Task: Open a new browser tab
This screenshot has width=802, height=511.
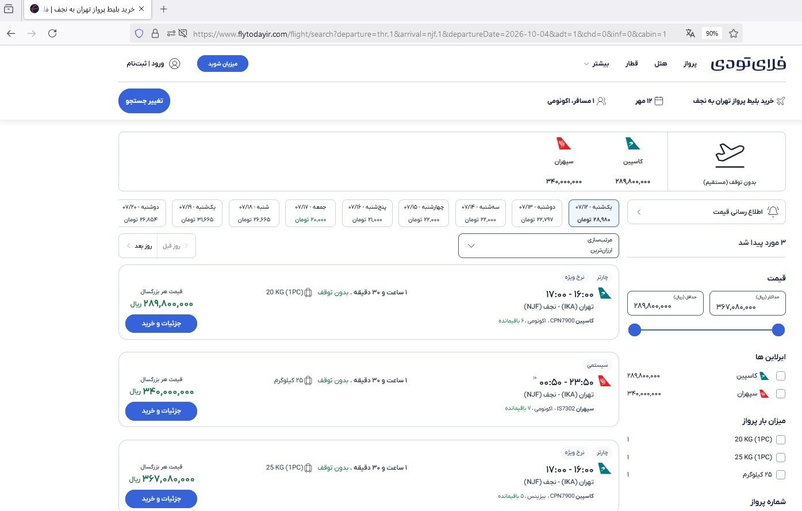Action: [x=164, y=9]
